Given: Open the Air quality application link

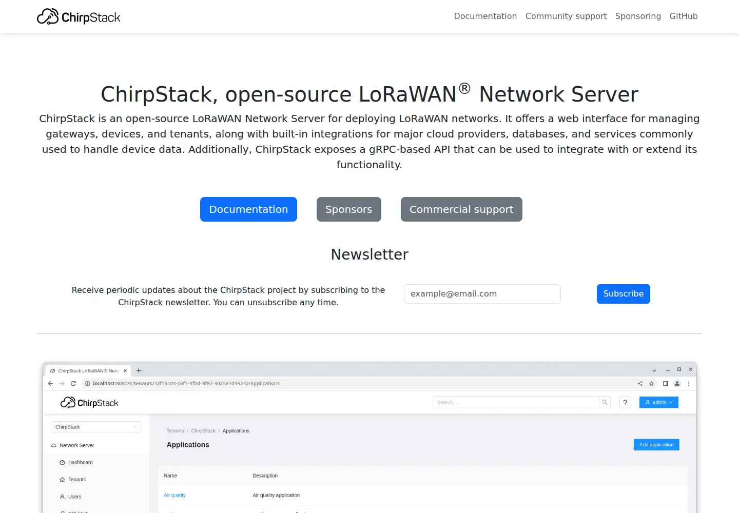Looking at the screenshot, I should [x=174, y=495].
